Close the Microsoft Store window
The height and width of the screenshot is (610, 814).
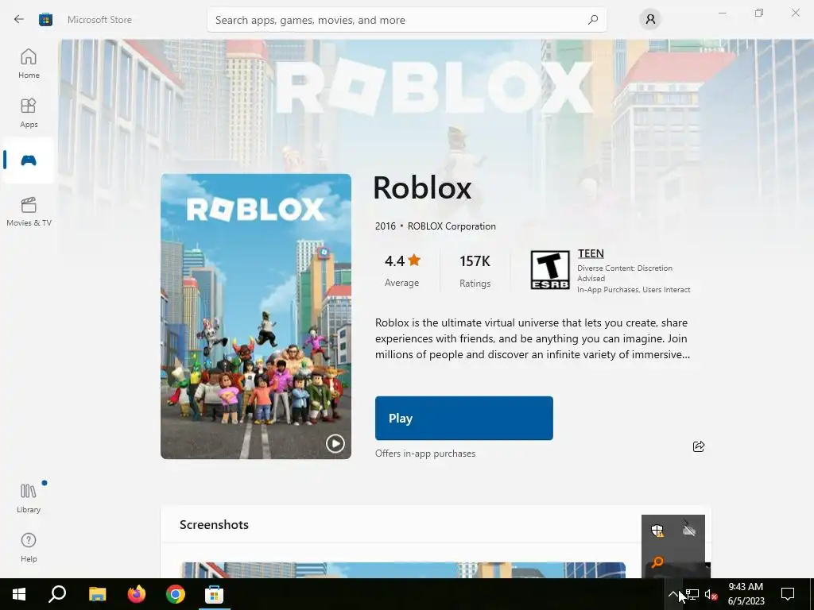click(x=795, y=13)
